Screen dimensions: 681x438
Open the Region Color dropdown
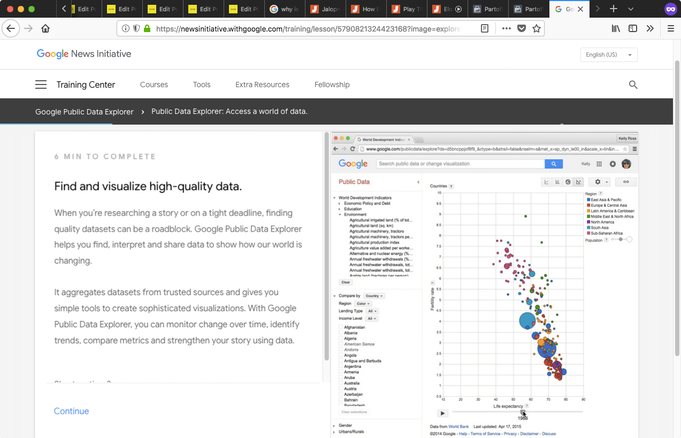click(362, 303)
